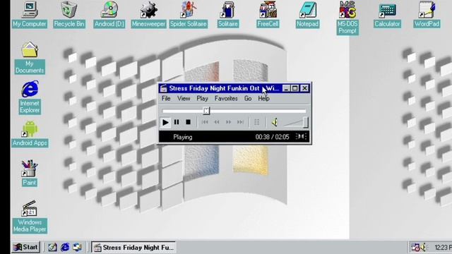Open the Go menu
Image resolution: width=452 pixels, height=254 pixels.
(248, 99)
